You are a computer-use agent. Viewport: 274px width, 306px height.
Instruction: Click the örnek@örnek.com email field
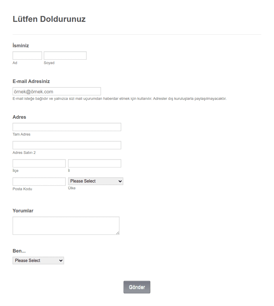click(57, 91)
